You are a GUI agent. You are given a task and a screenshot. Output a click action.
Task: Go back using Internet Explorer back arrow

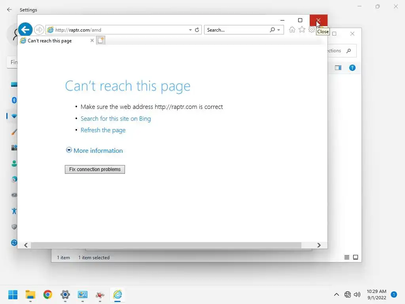pyautogui.click(x=25, y=30)
